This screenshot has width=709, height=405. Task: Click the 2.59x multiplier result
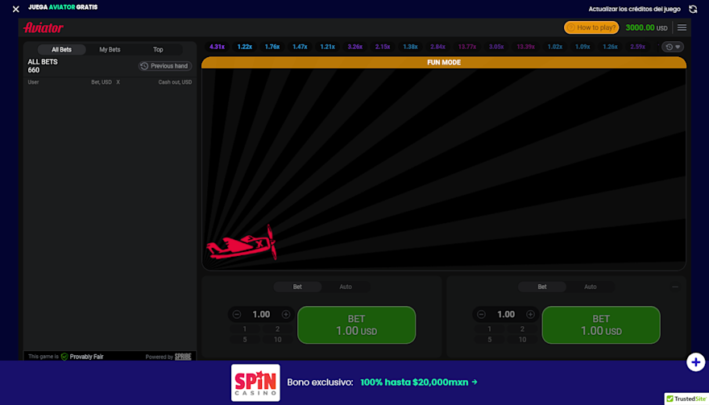click(x=637, y=47)
